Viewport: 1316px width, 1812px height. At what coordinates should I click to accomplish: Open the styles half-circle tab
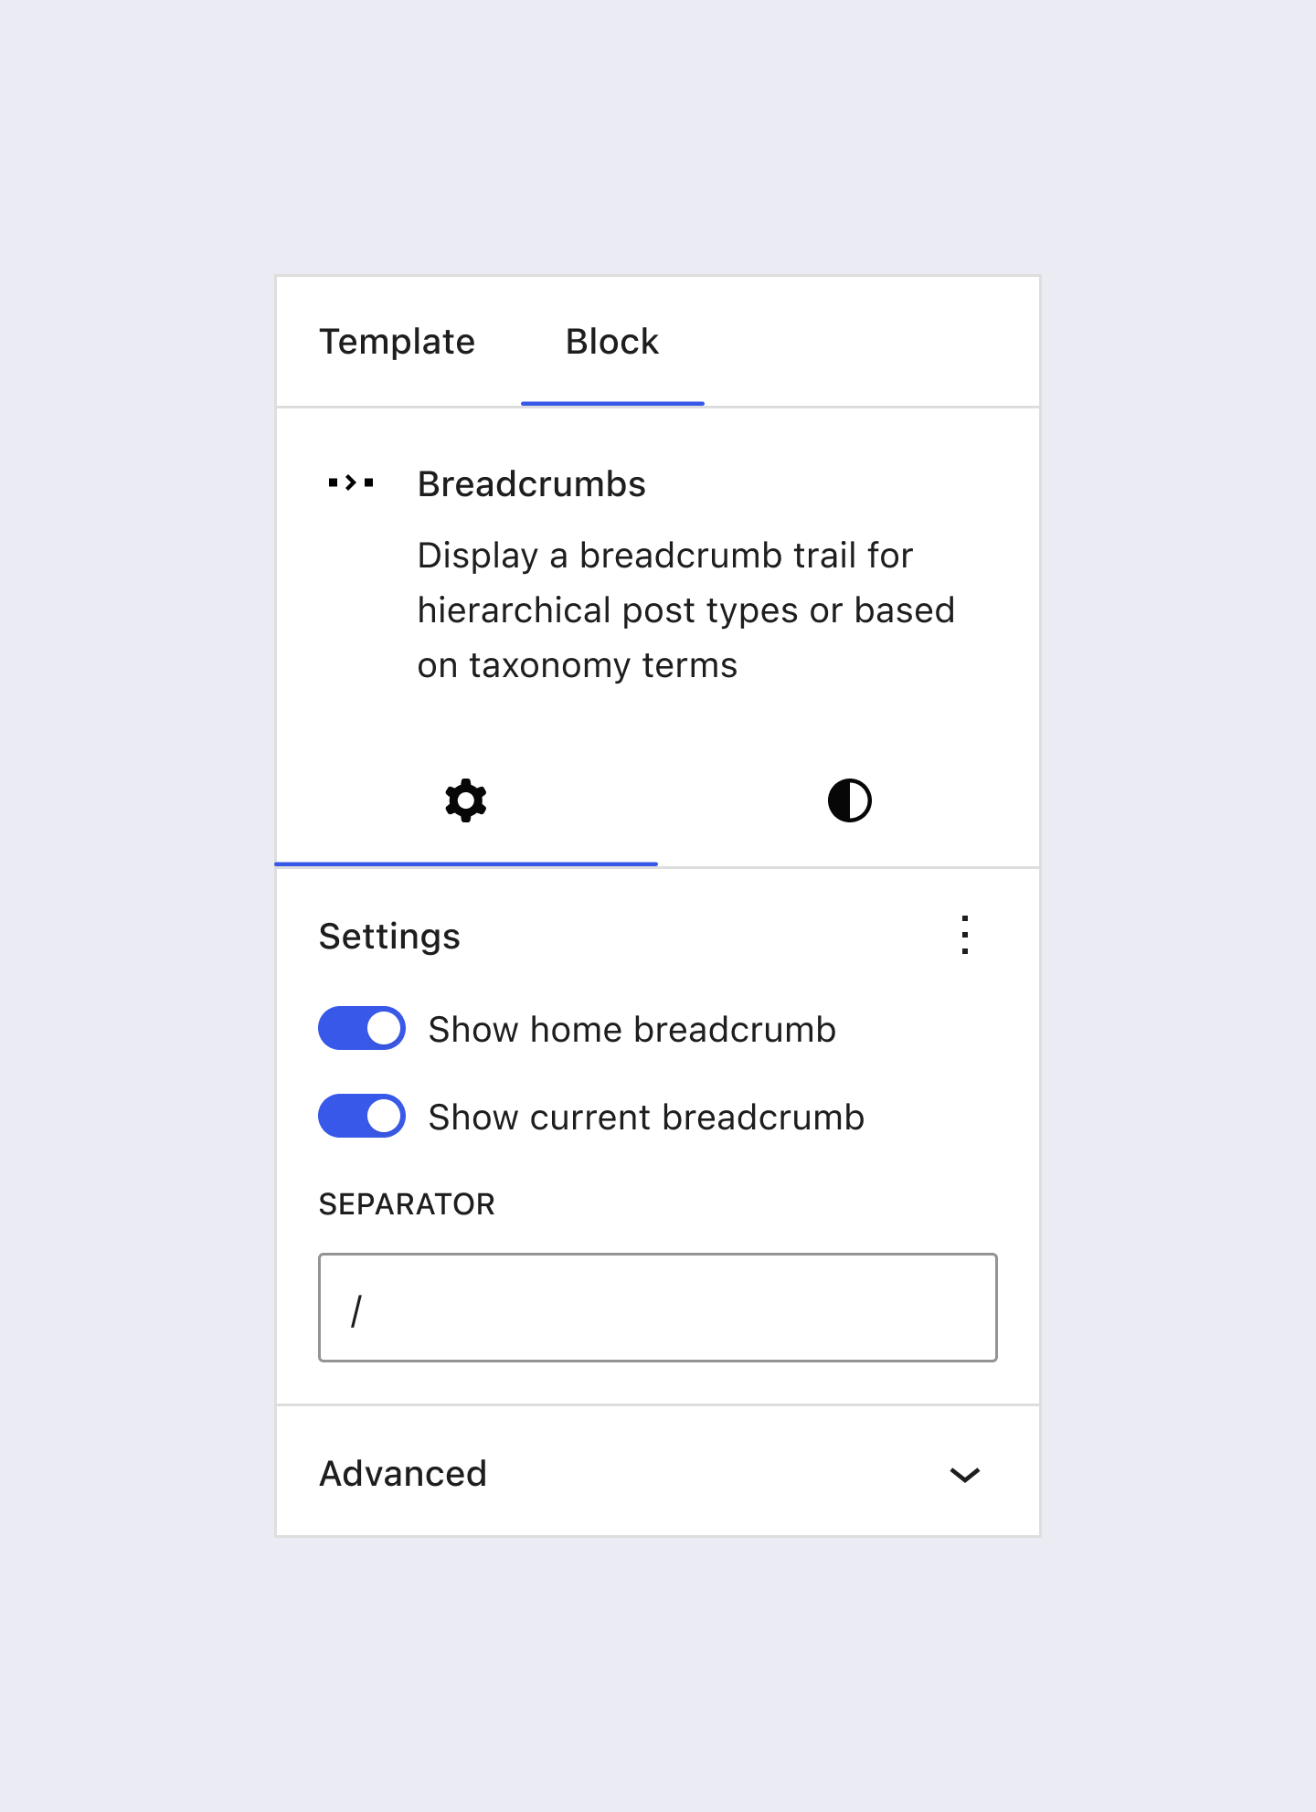(849, 800)
